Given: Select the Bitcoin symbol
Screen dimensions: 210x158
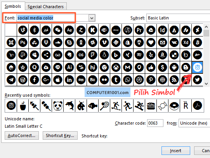Looking at the screenshot, I should (x=198, y=42).
